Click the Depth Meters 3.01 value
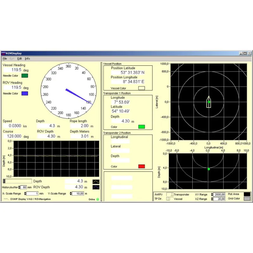The height and width of the screenshot is (253, 253). 80,136
